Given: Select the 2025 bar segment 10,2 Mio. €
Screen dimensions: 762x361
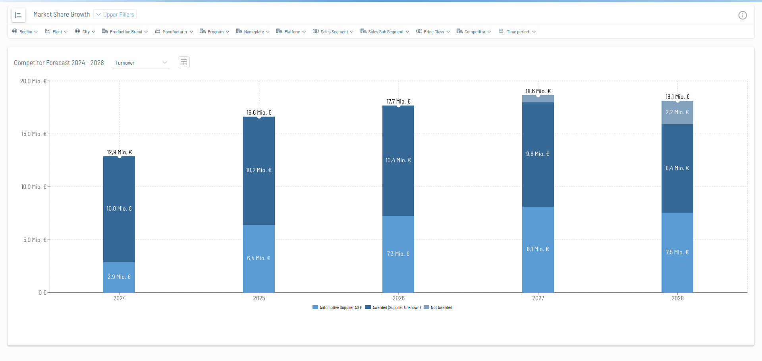Looking at the screenshot, I should click(259, 171).
